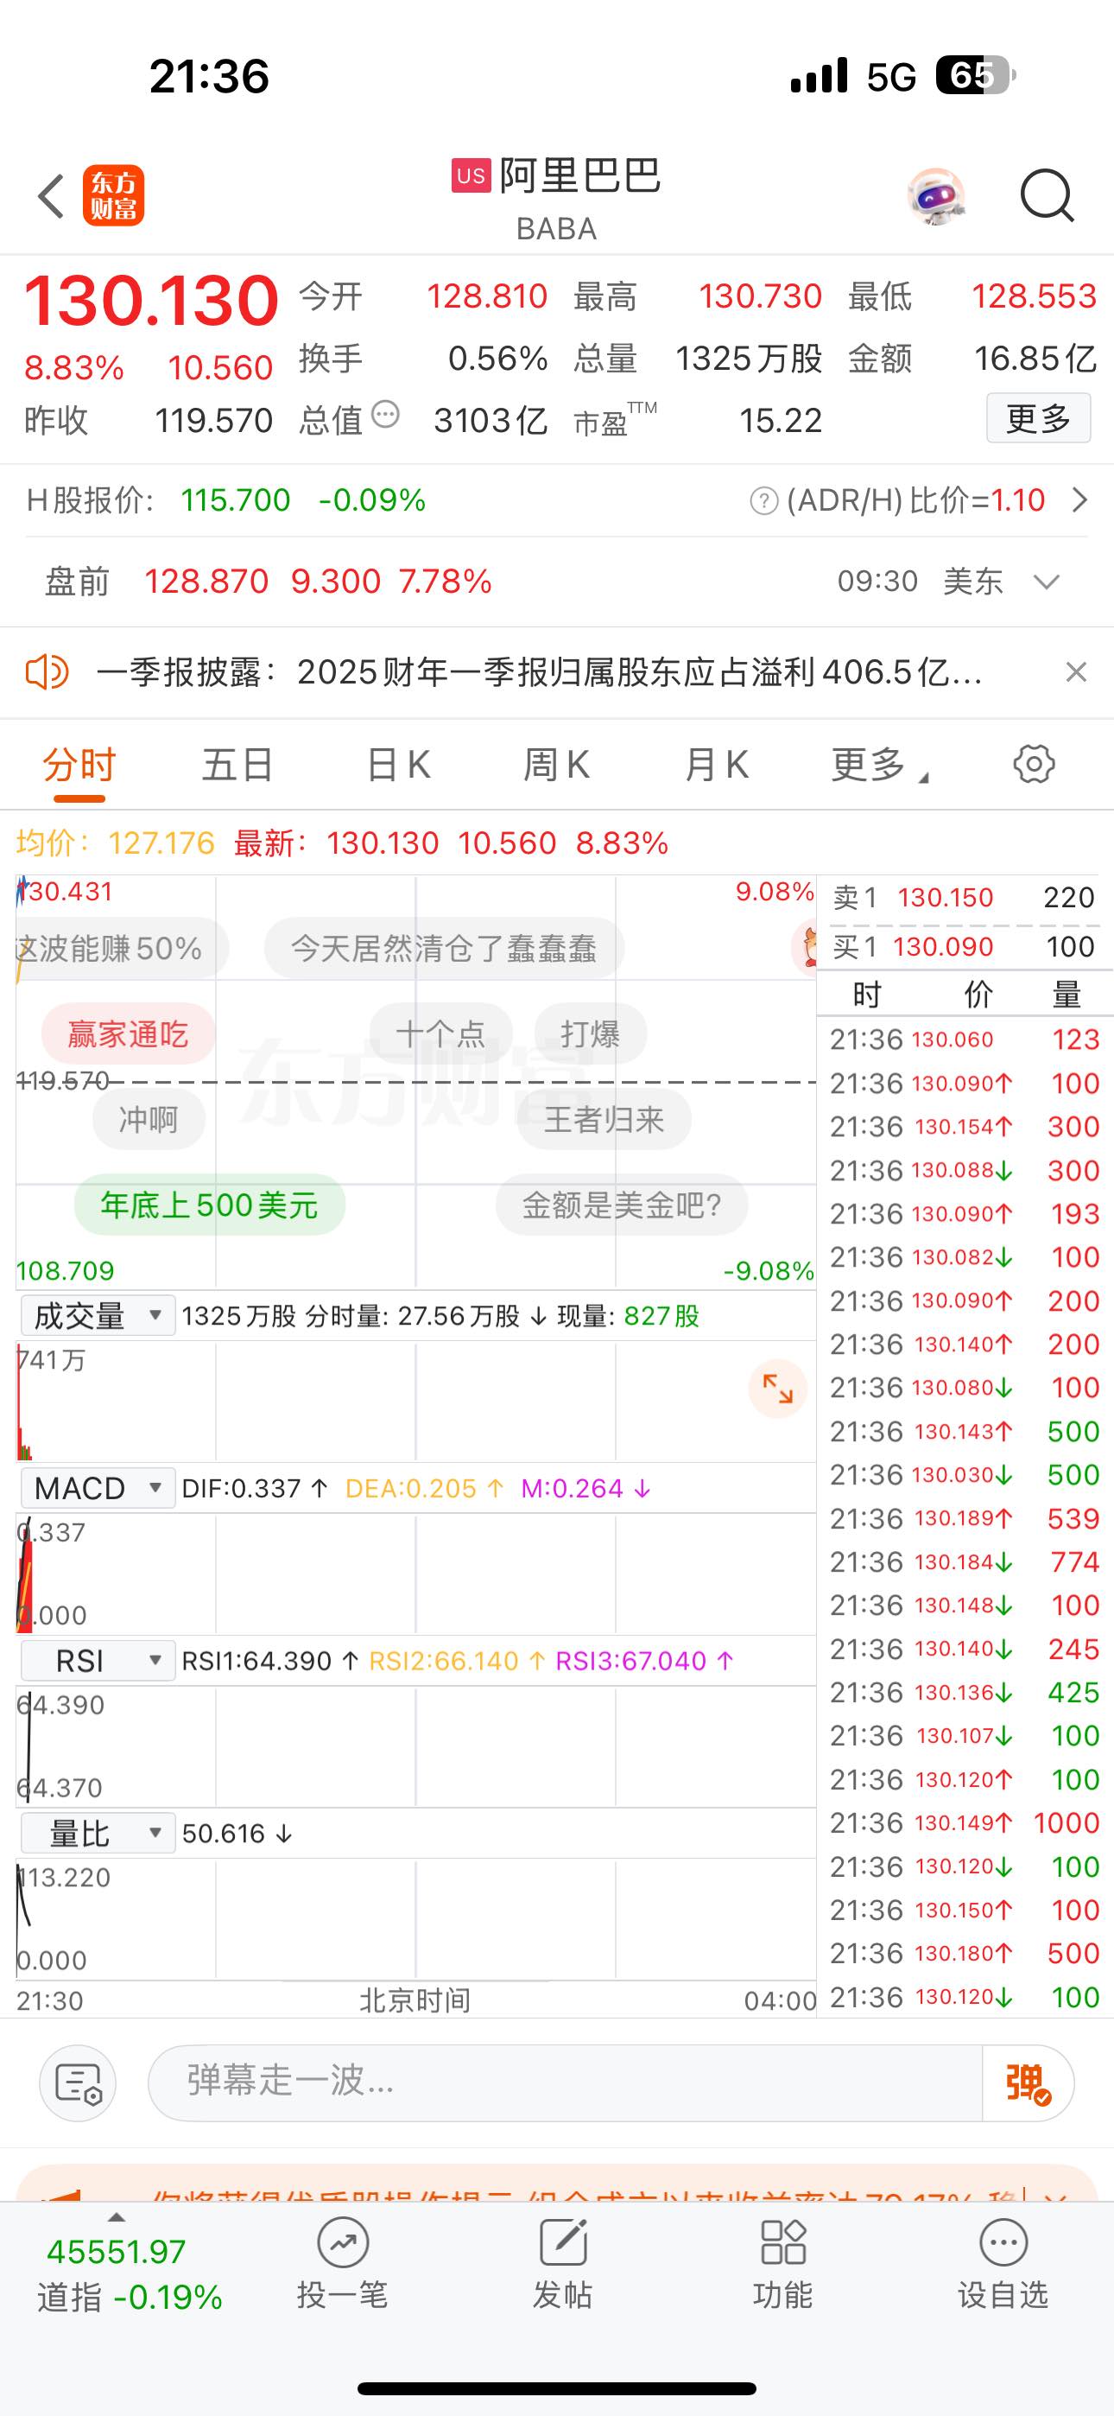Tap the 金额是美金吧? comment bubble
The height and width of the screenshot is (2416, 1114).
click(622, 1205)
